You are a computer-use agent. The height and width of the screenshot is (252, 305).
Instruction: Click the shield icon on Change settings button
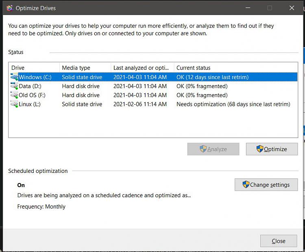pos(246,185)
